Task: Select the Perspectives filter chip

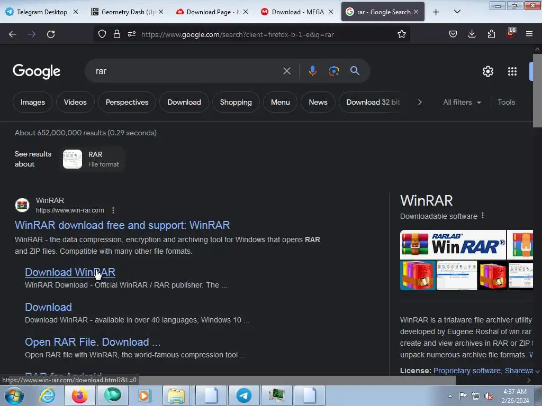Action: click(127, 102)
